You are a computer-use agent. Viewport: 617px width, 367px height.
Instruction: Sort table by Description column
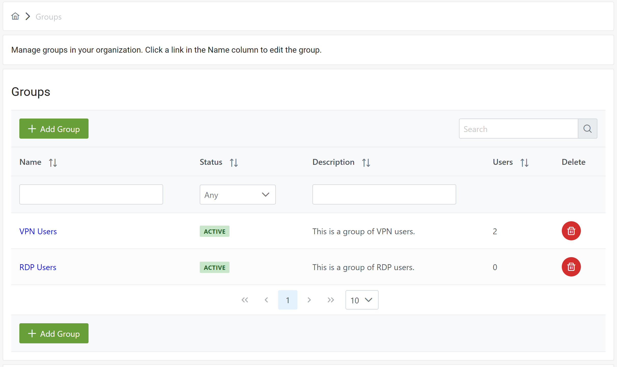click(366, 163)
